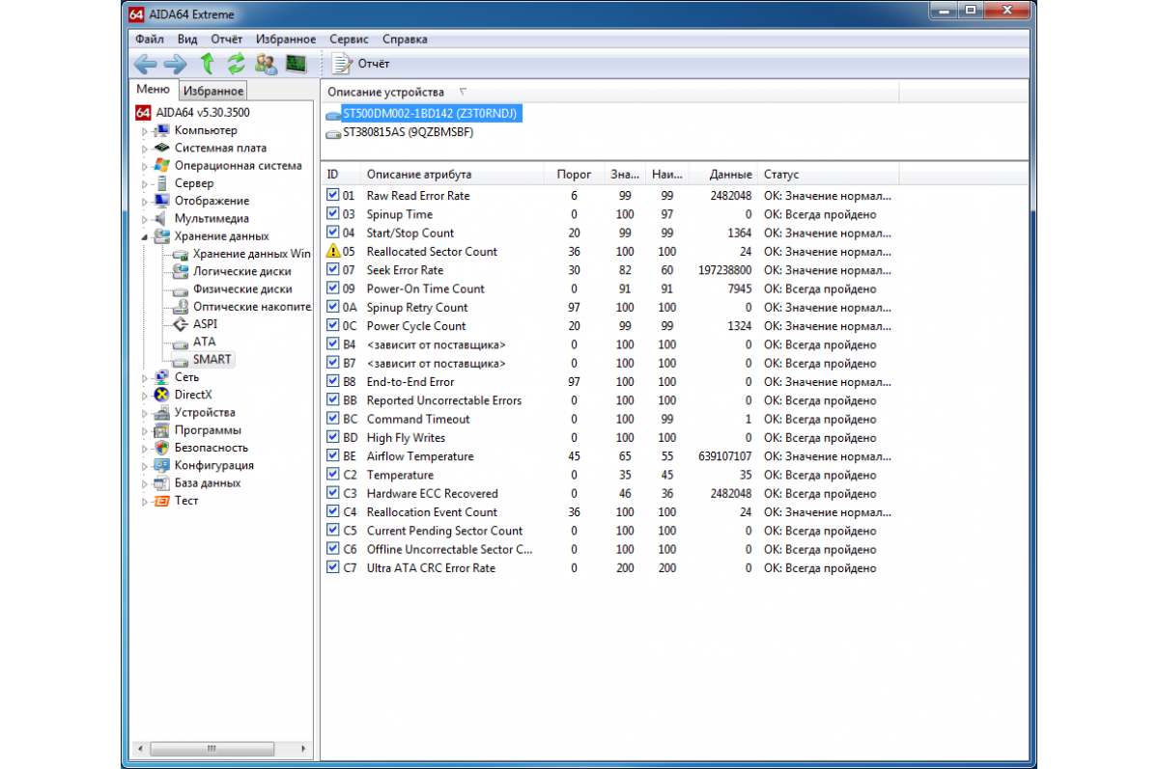Expand the Сервер tree node

(x=146, y=183)
